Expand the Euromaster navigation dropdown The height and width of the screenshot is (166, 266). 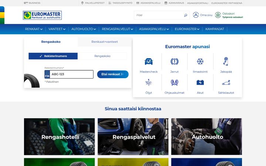[x=187, y=29]
